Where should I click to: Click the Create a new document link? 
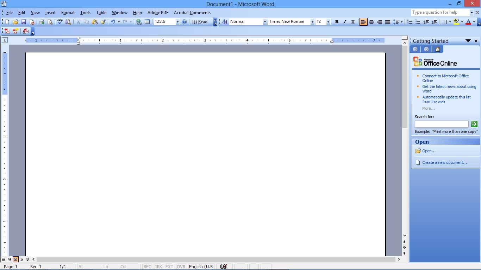click(445, 162)
